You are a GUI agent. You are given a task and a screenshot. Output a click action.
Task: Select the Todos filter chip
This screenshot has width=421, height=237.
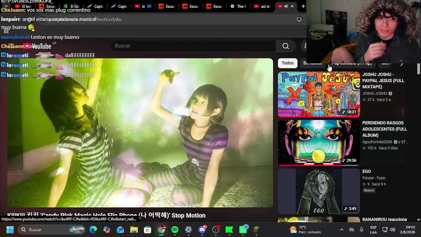[287, 63]
